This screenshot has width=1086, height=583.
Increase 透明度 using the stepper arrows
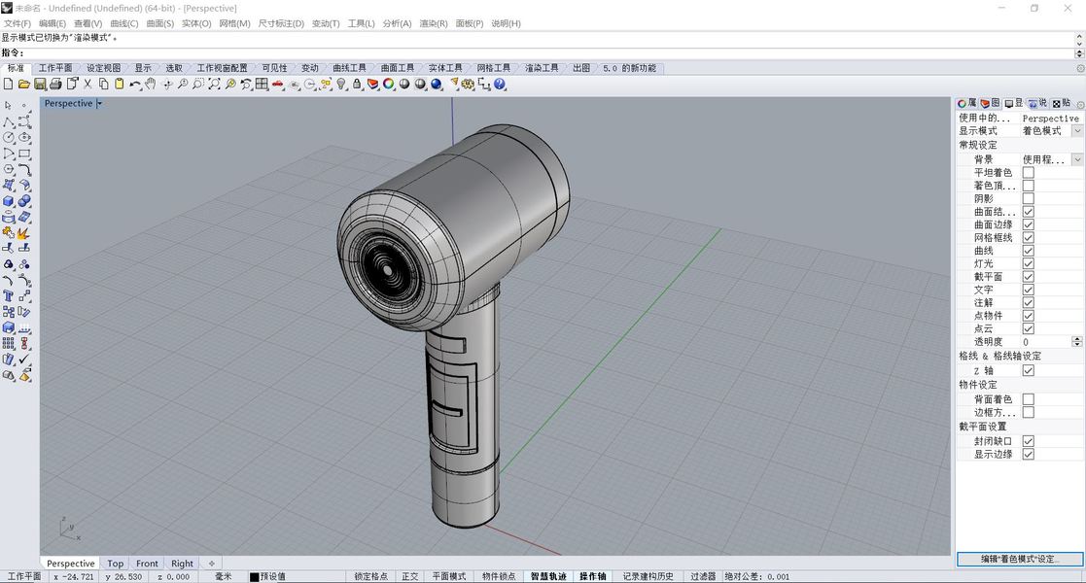[1077, 339]
